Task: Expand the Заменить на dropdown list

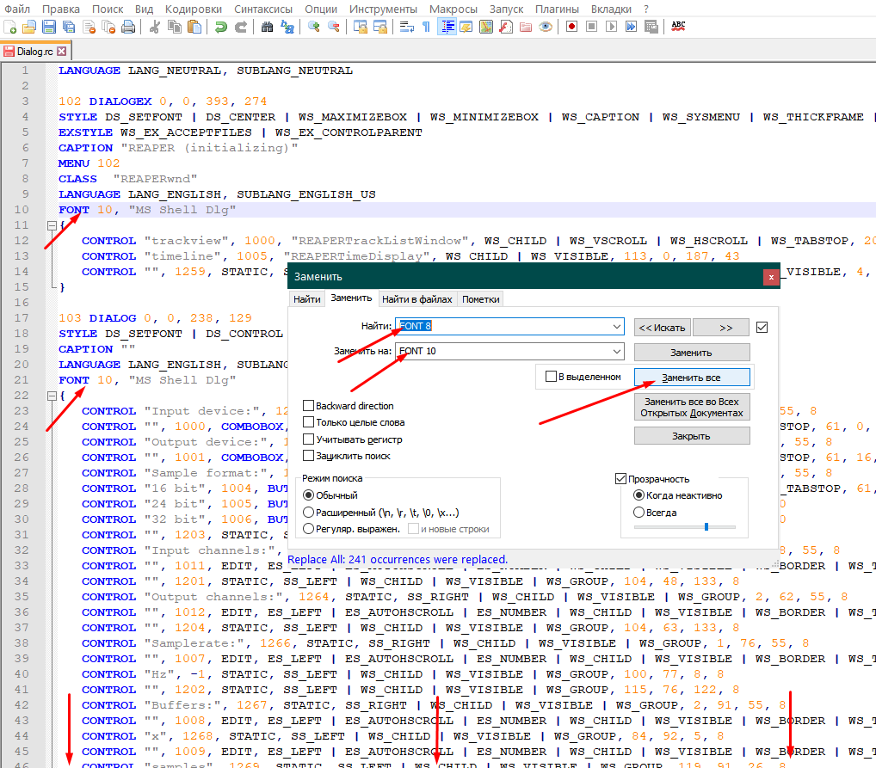Action: (616, 352)
